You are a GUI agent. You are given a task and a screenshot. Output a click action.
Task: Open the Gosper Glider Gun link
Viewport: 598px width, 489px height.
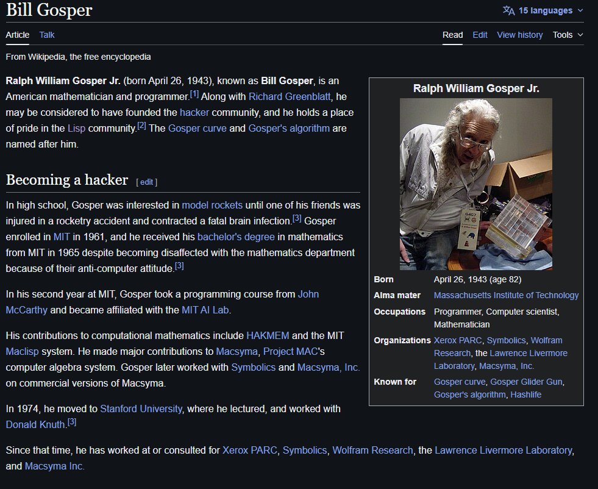tap(526, 382)
